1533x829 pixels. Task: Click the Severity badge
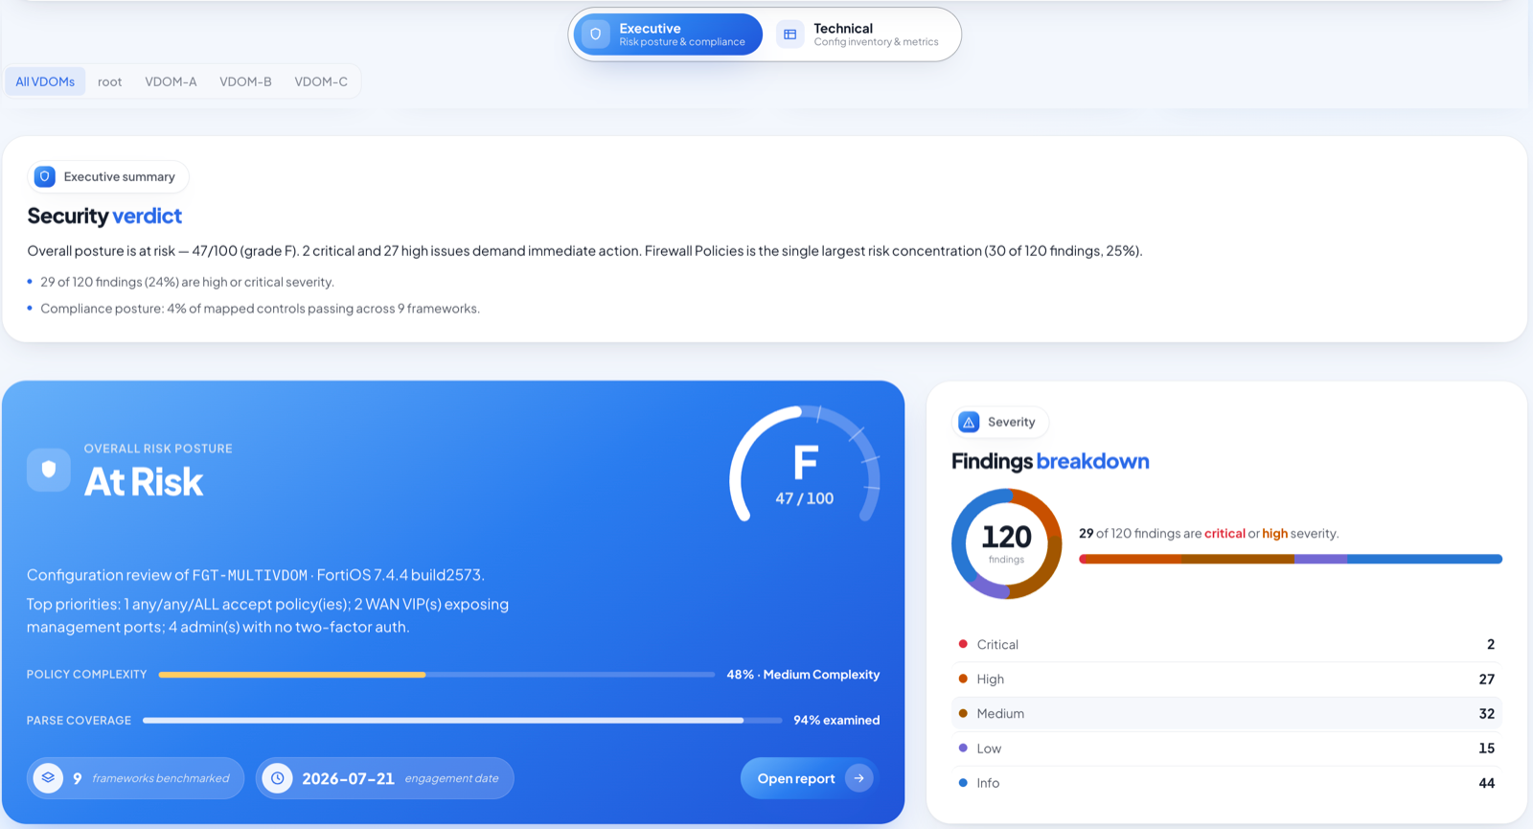click(x=999, y=422)
